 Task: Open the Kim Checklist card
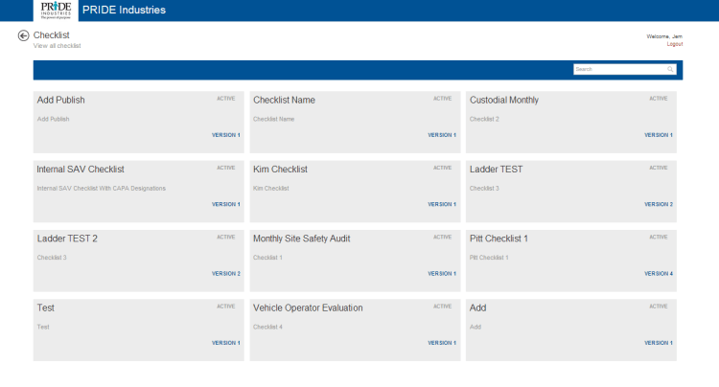(280, 170)
